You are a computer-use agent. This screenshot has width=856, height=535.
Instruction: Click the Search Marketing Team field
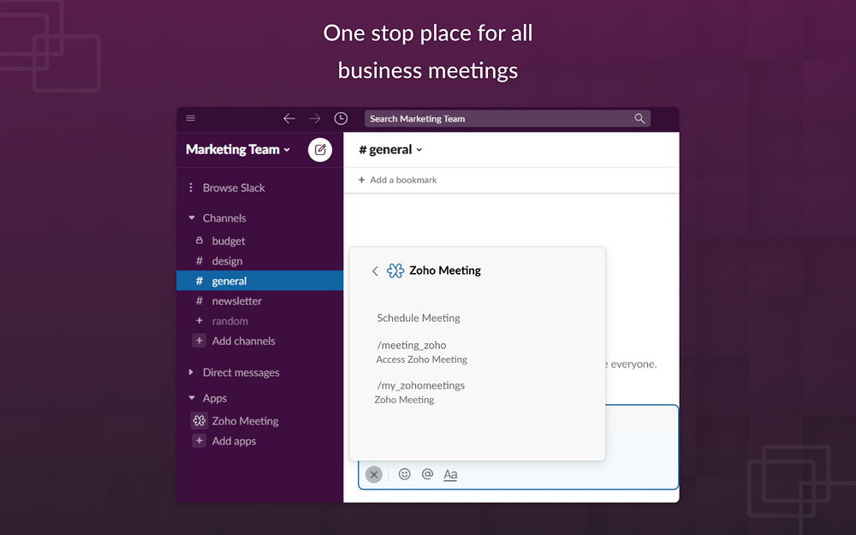pos(508,118)
